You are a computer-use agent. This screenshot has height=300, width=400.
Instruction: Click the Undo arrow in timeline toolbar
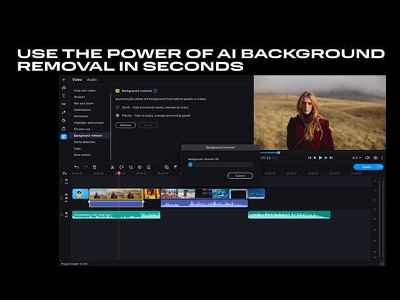point(76,167)
